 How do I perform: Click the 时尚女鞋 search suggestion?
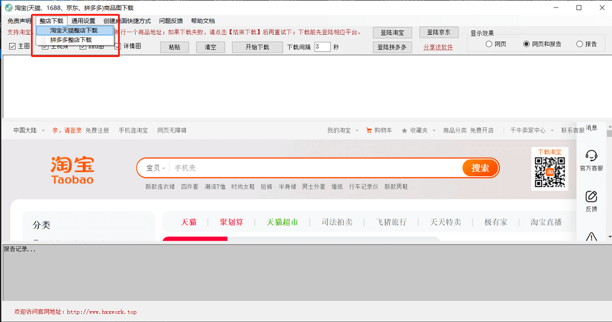click(243, 187)
